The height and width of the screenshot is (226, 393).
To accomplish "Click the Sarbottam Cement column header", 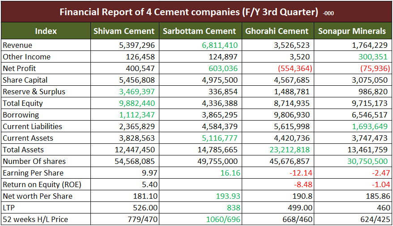I will tap(200, 31).
